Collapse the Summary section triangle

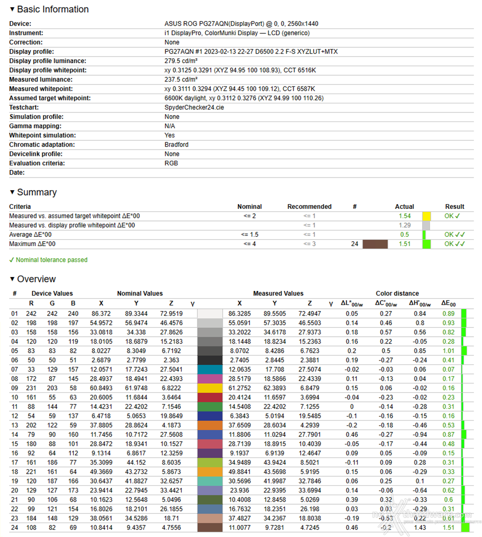pyautogui.click(x=13, y=192)
